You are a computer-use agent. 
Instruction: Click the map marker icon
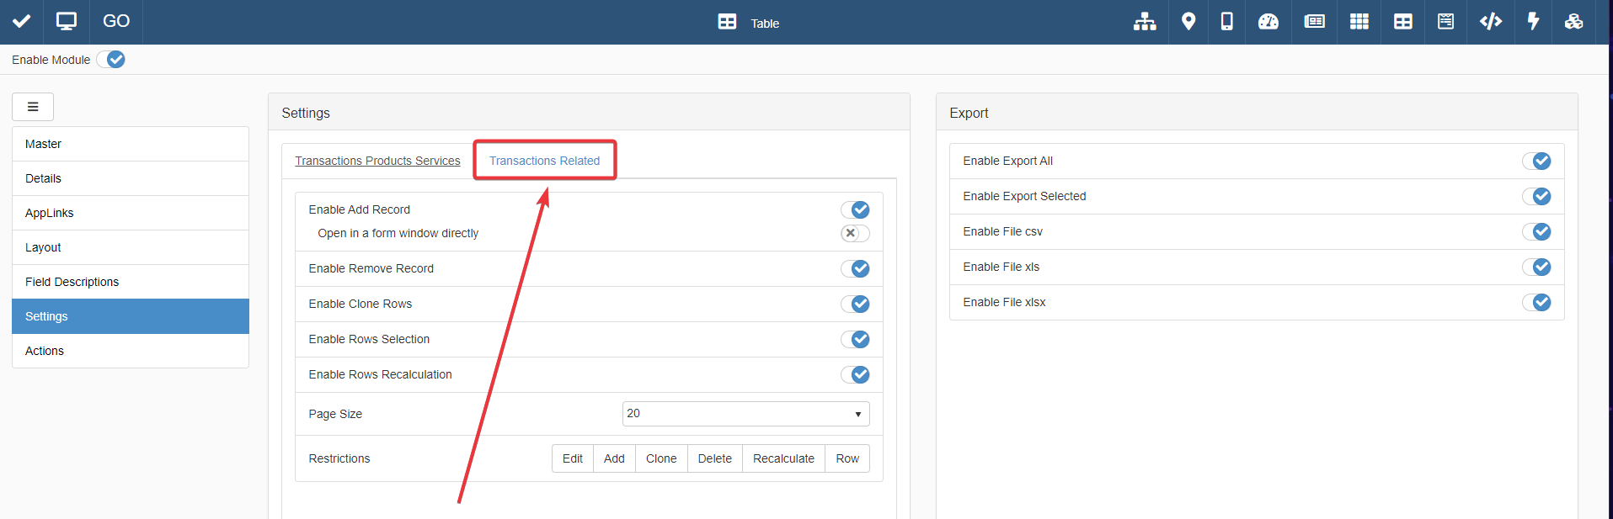1188,22
